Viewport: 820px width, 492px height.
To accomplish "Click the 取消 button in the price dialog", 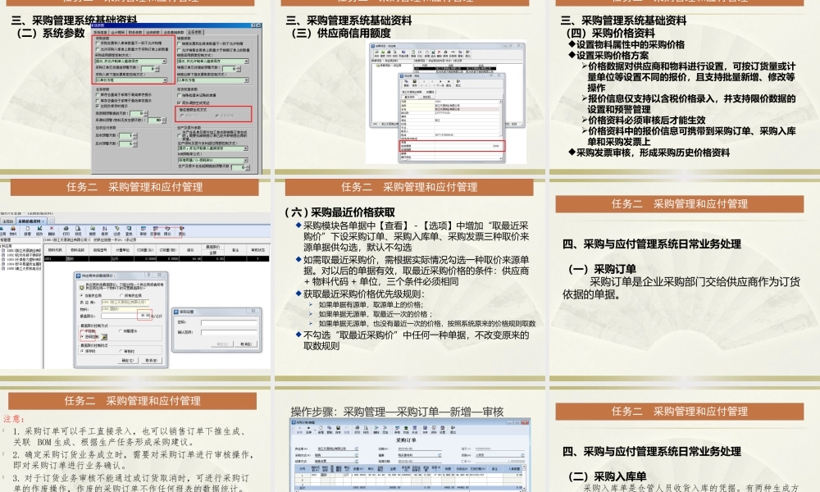I will tap(152, 360).
